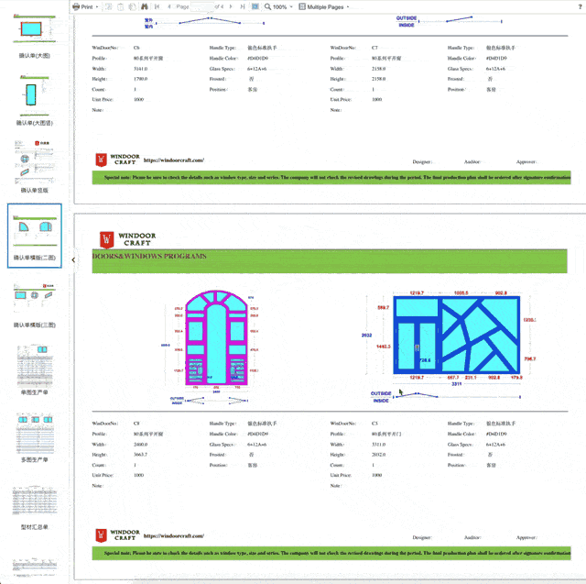Screen dimensions: 586x584
Task: Select the 确认单横版(二图) template thumbnail
Action: [35, 236]
